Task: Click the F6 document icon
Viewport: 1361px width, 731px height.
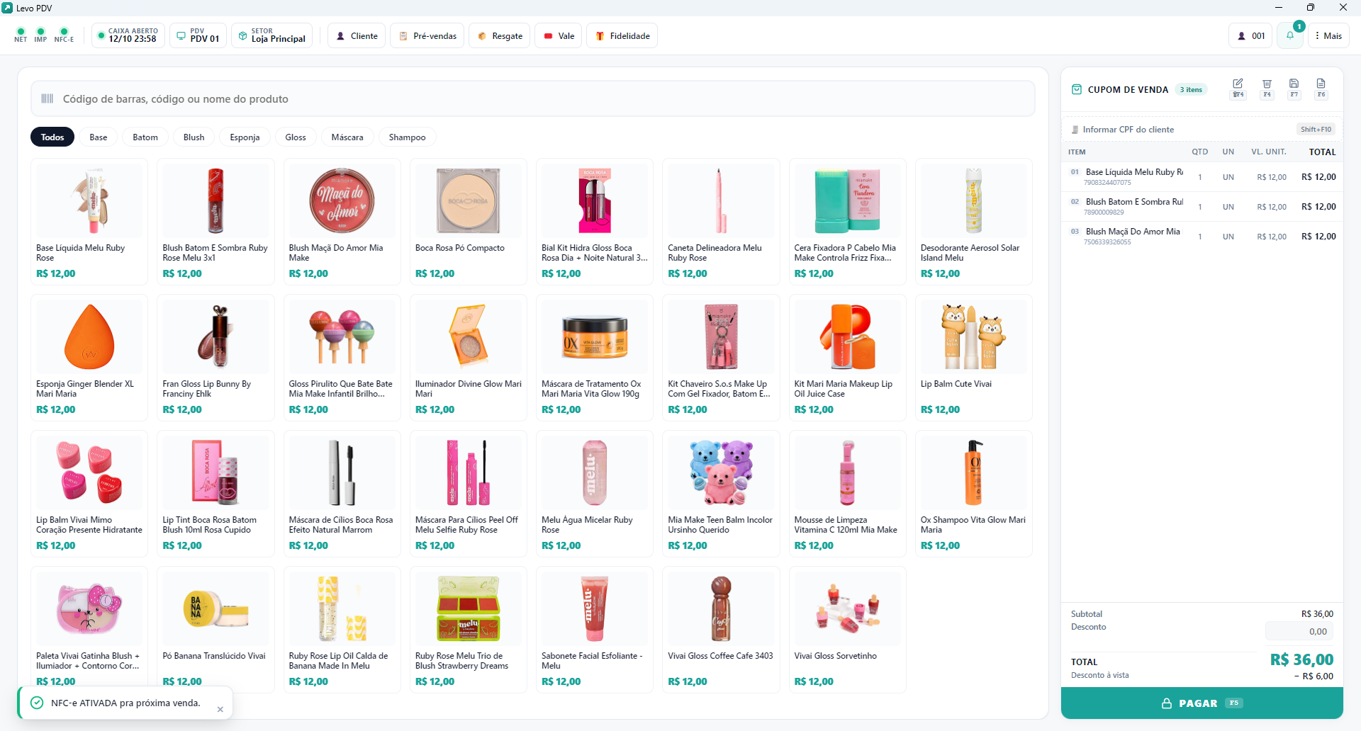Action: click(x=1321, y=88)
